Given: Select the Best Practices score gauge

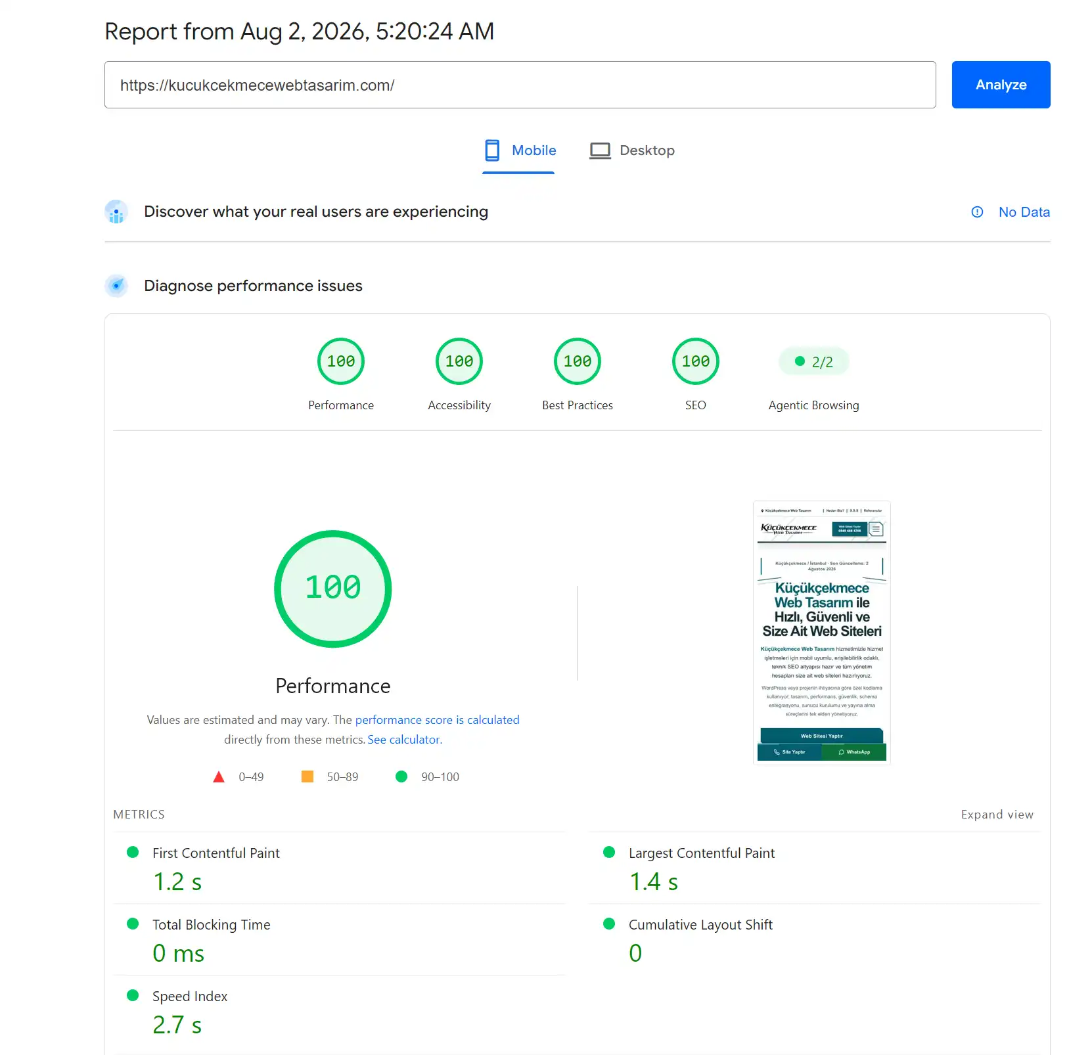Looking at the screenshot, I should [578, 361].
